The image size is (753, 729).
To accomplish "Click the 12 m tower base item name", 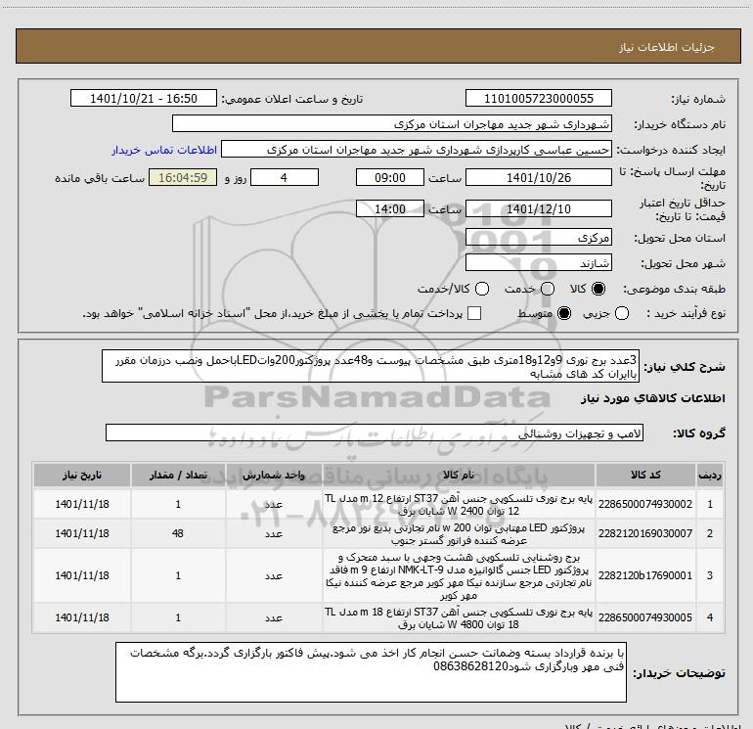I will pos(459,505).
